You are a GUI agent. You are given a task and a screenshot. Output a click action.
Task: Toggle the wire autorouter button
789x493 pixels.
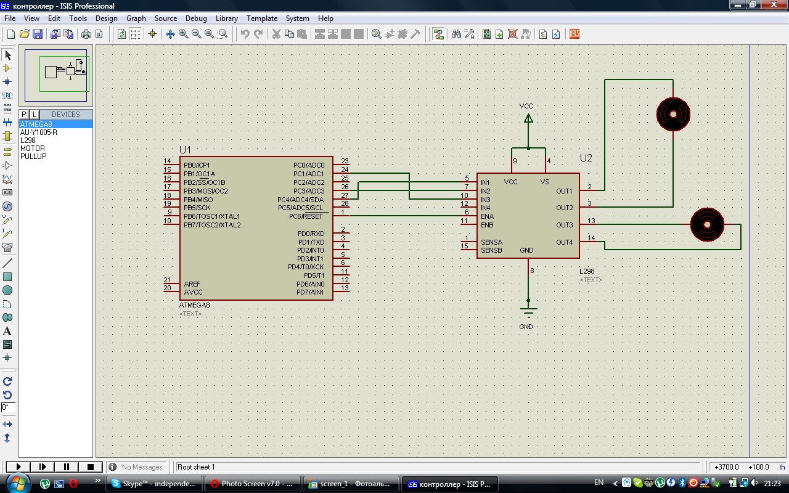438,35
